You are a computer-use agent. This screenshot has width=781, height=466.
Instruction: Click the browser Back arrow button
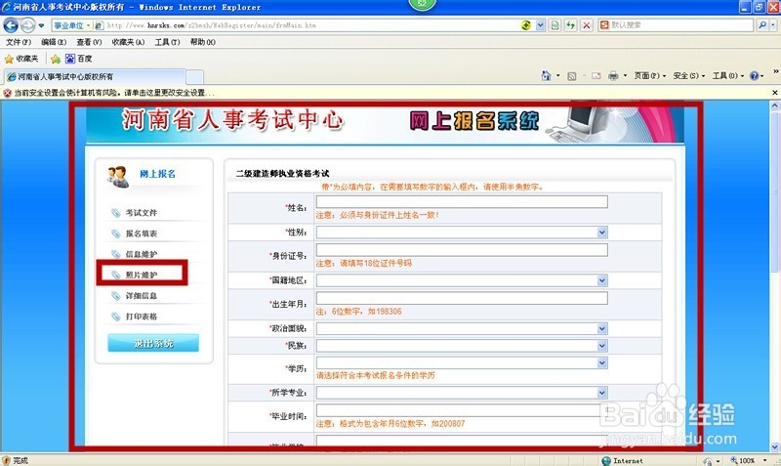[11, 25]
